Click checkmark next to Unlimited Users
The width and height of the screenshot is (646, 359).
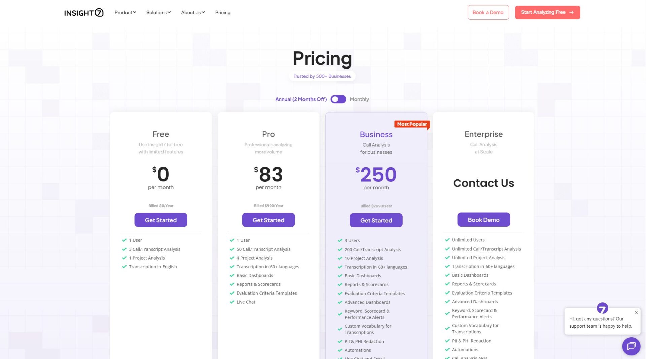pyautogui.click(x=447, y=240)
